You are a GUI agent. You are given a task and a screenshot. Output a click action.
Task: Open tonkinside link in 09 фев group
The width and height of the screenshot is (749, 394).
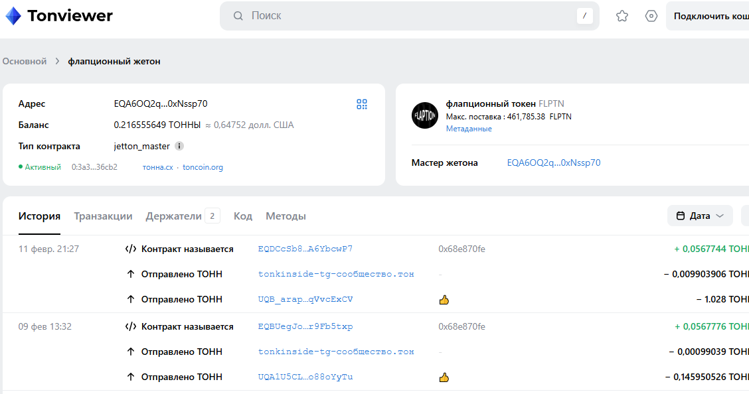pos(336,352)
